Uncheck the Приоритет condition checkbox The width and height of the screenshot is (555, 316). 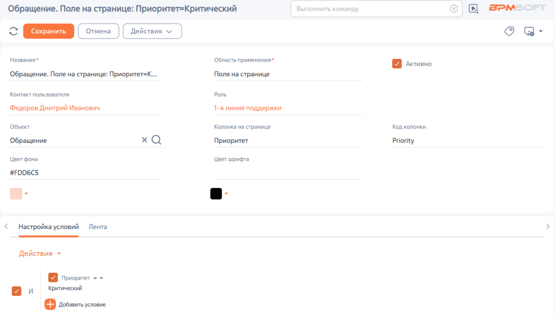tap(53, 278)
